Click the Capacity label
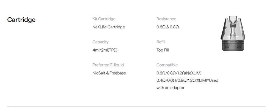The height and width of the screenshot is (108, 275). coord(100,42)
